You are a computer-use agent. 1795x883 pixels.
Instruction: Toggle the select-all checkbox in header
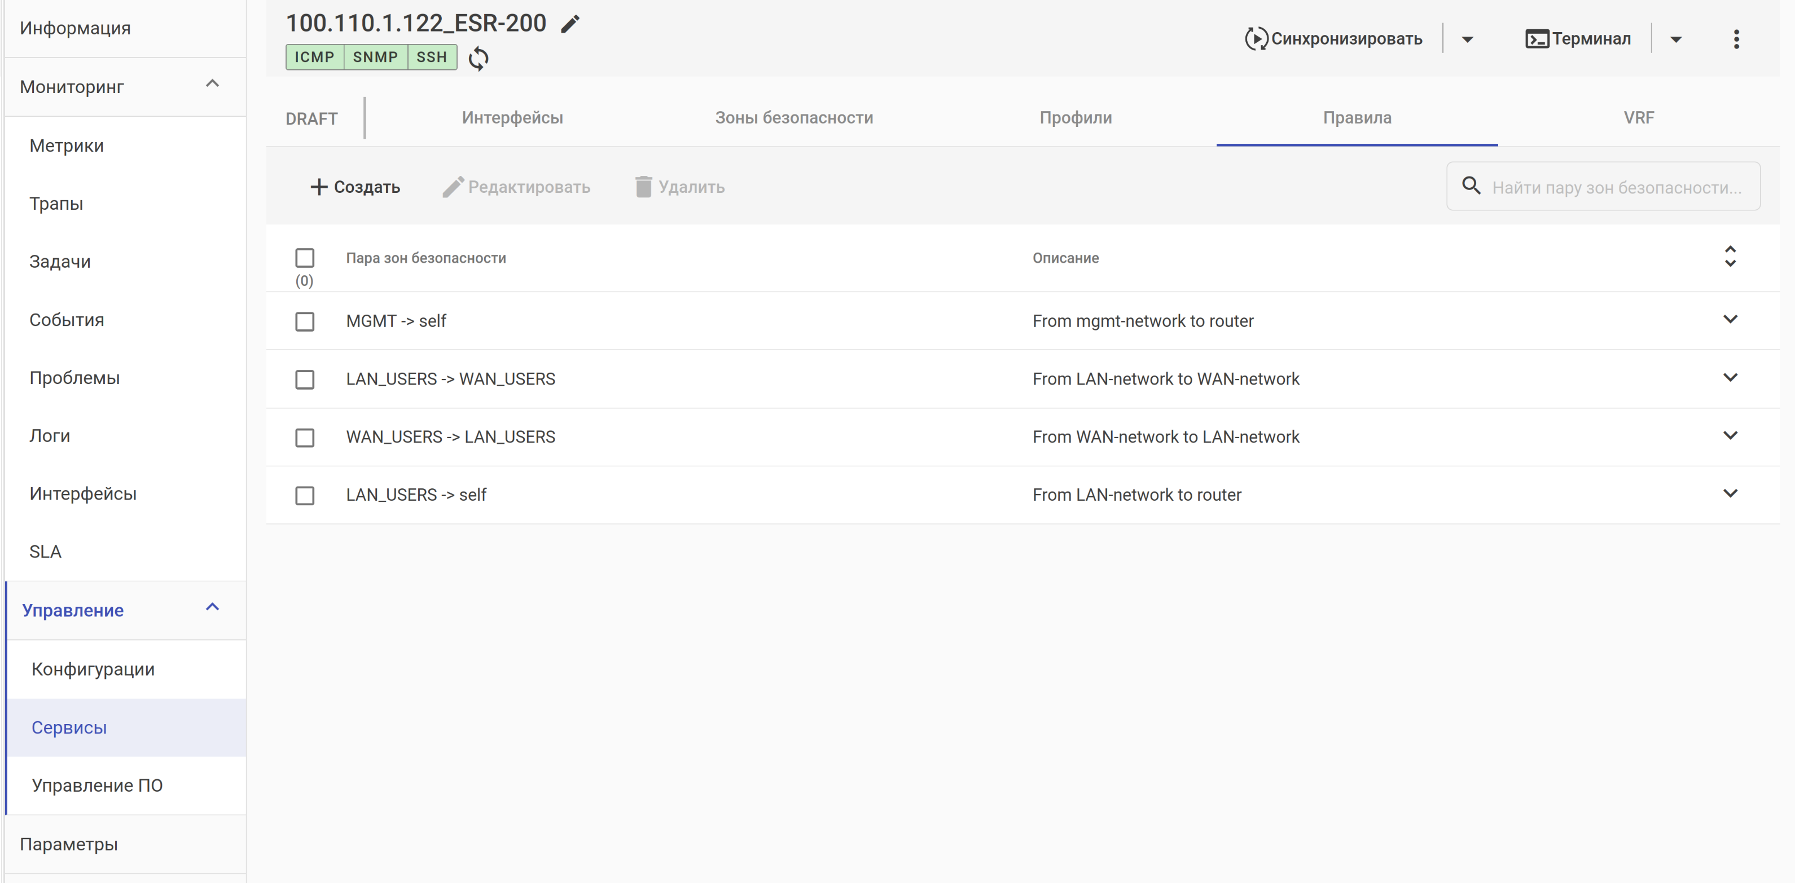305,258
